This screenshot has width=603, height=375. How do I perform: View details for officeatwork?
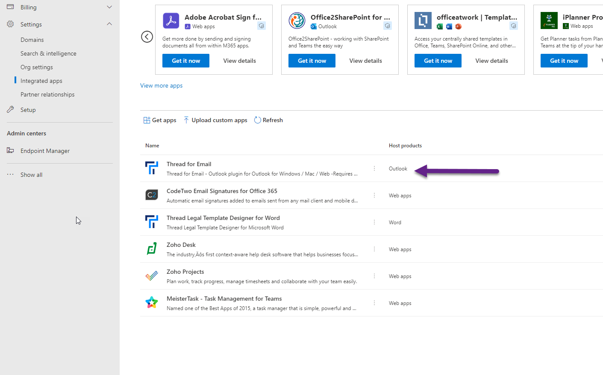492,61
